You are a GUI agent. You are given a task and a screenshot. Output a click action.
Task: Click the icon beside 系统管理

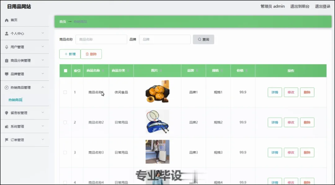tap(7, 127)
